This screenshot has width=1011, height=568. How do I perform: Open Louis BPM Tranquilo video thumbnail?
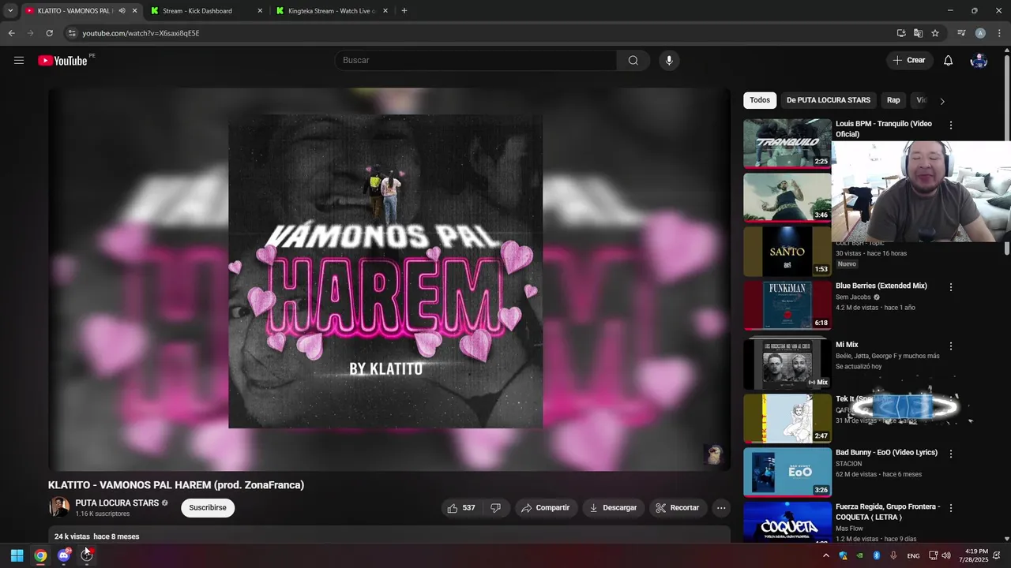(787, 144)
